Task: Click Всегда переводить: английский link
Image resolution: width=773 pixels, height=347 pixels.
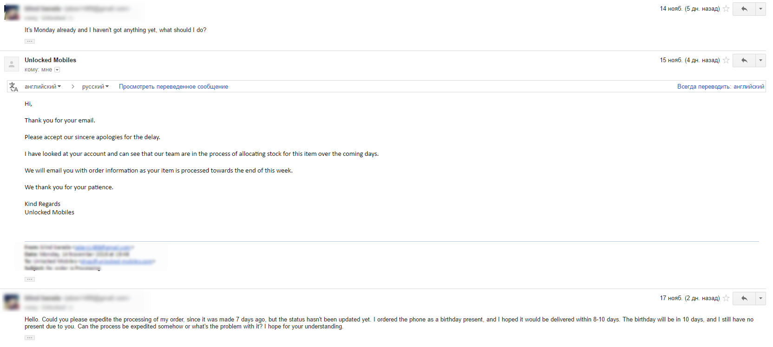Action: click(720, 87)
